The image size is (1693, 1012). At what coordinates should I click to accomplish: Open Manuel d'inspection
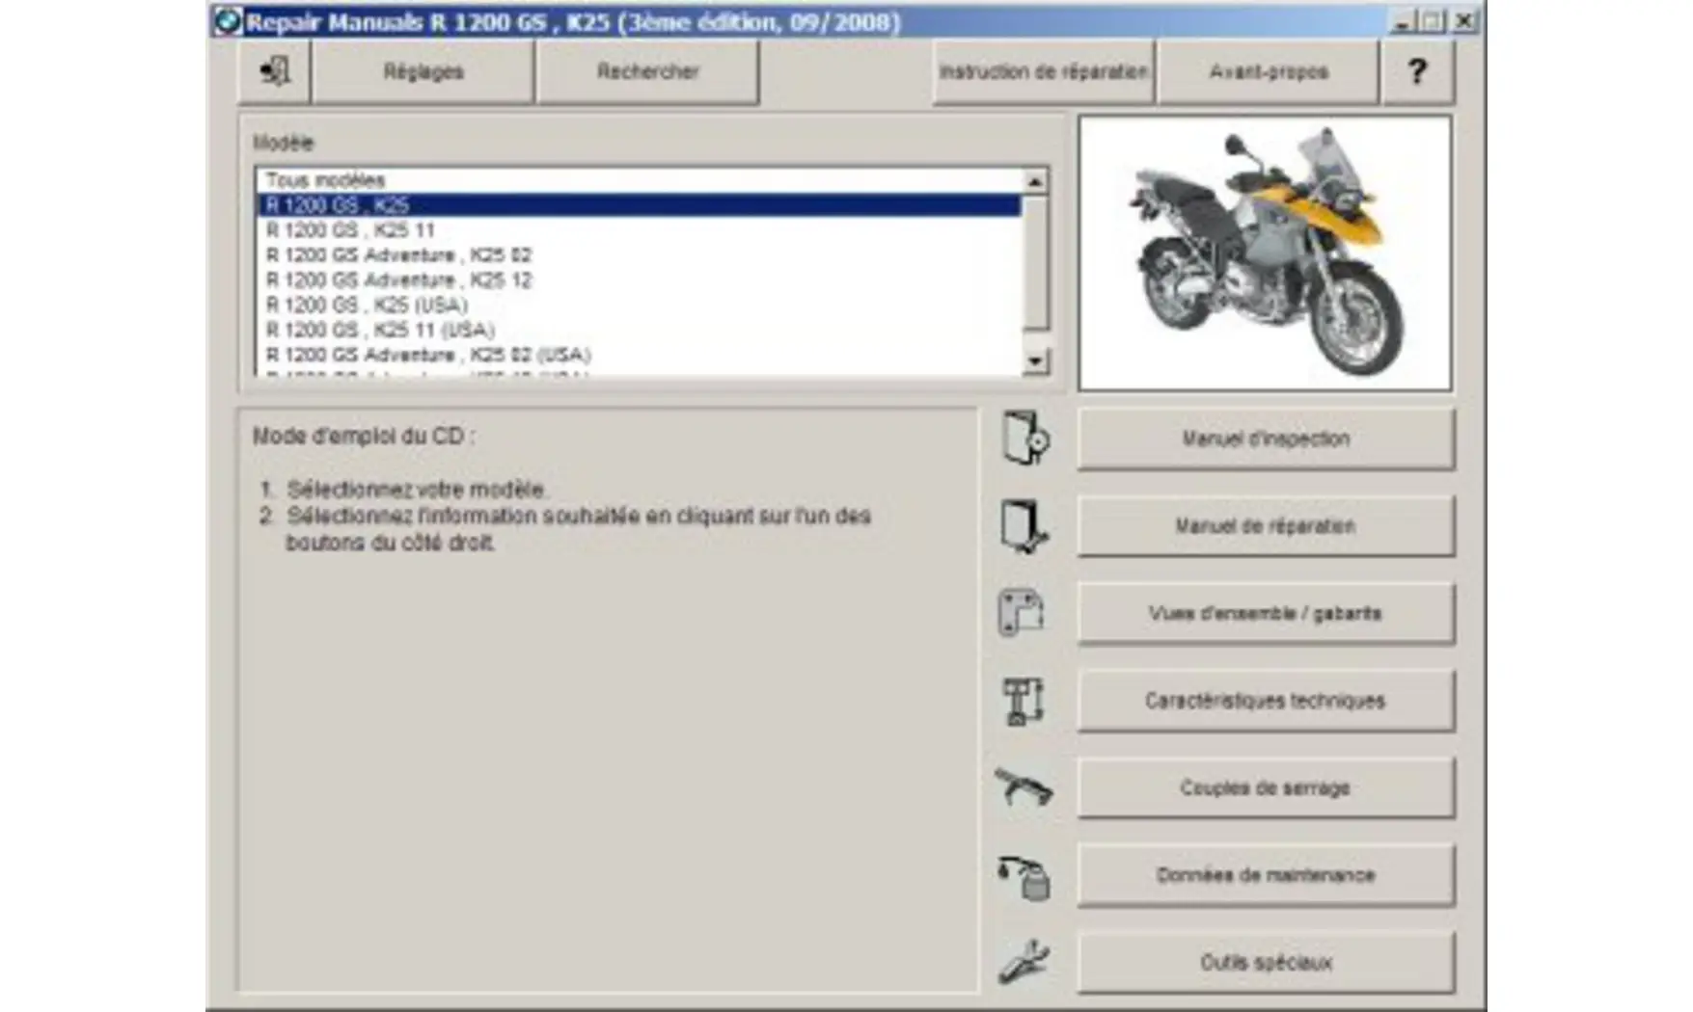(x=1266, y=439)
